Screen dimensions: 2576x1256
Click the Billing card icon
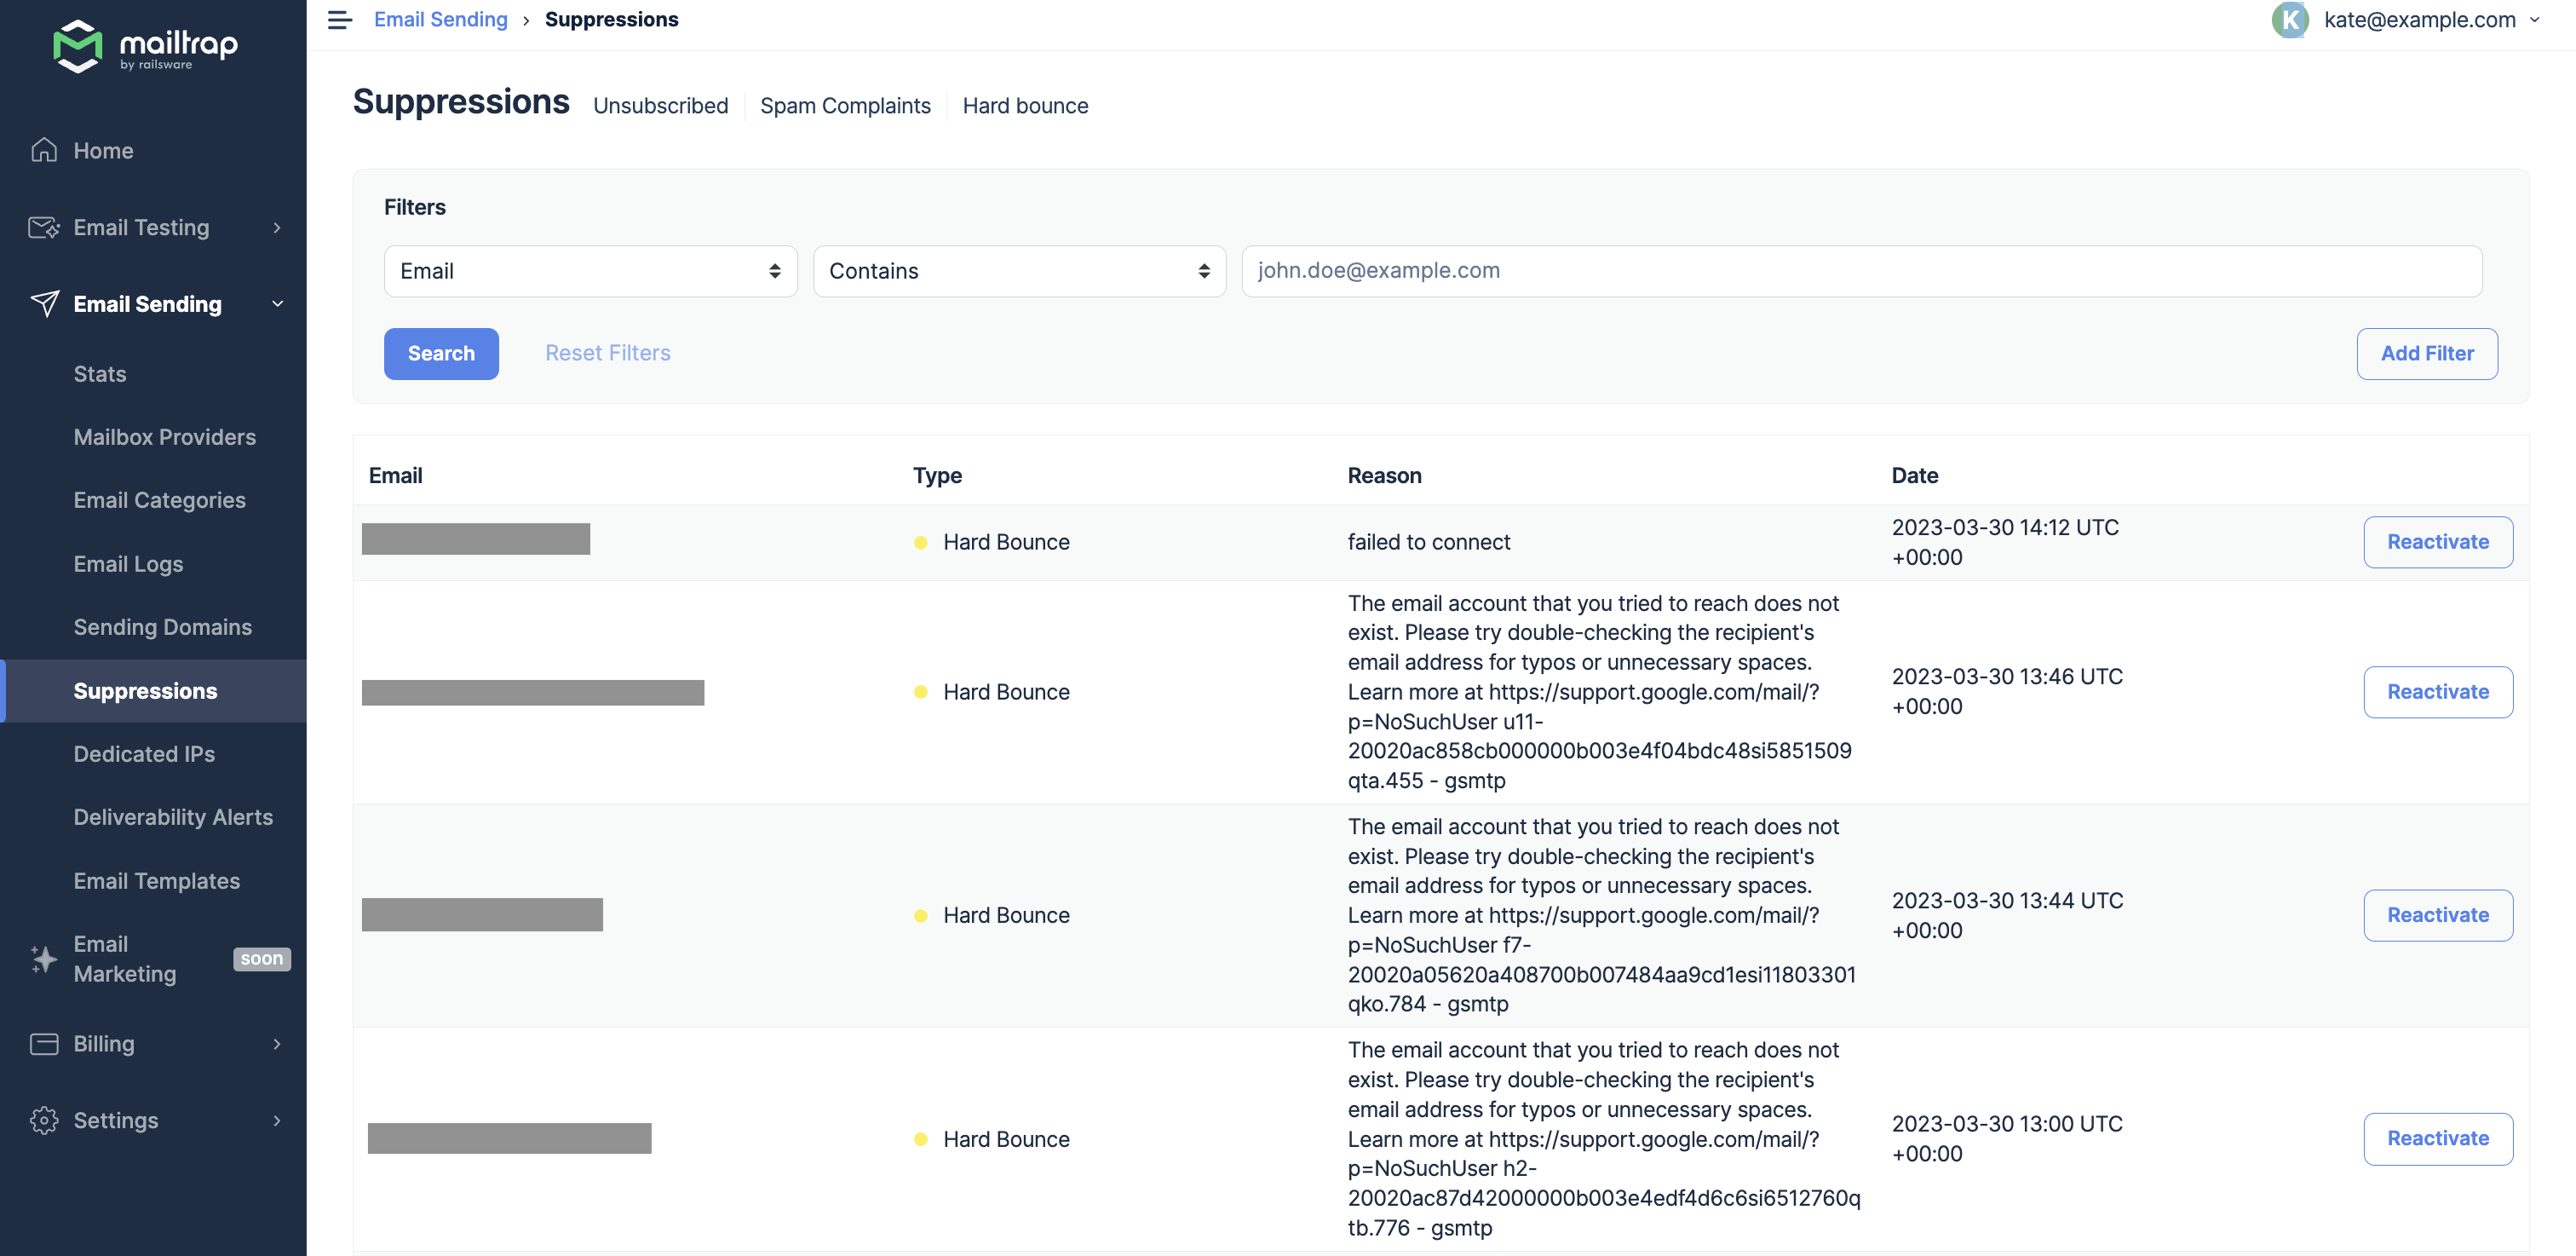(44, 1043)
